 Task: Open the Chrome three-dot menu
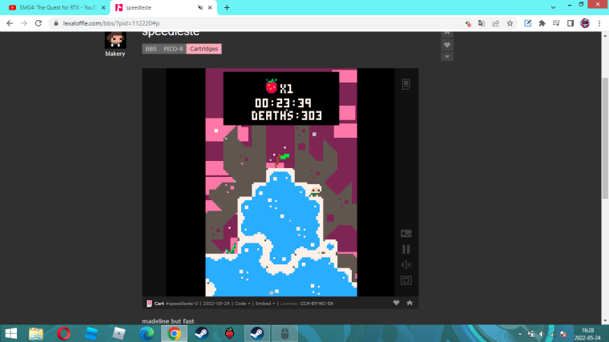click(599, 23)
